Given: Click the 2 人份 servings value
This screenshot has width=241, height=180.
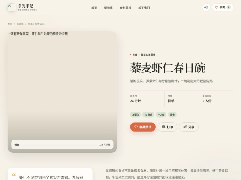Looking at the screenshot, I should [207, 101].
